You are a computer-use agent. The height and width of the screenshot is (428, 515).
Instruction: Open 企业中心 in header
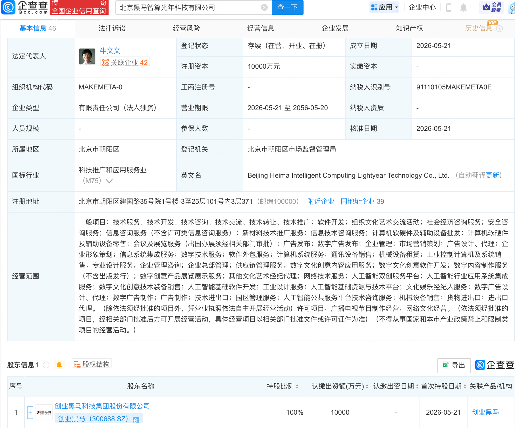(422, 7)
